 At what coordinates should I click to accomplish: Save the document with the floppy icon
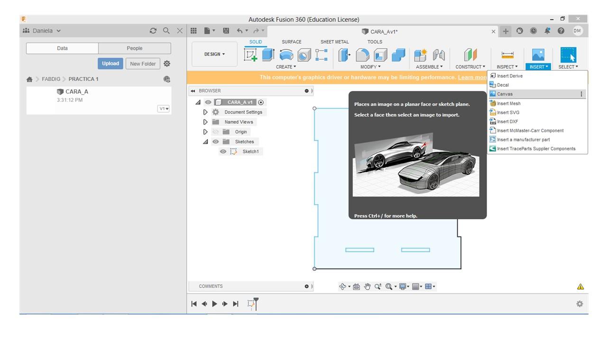226,31
